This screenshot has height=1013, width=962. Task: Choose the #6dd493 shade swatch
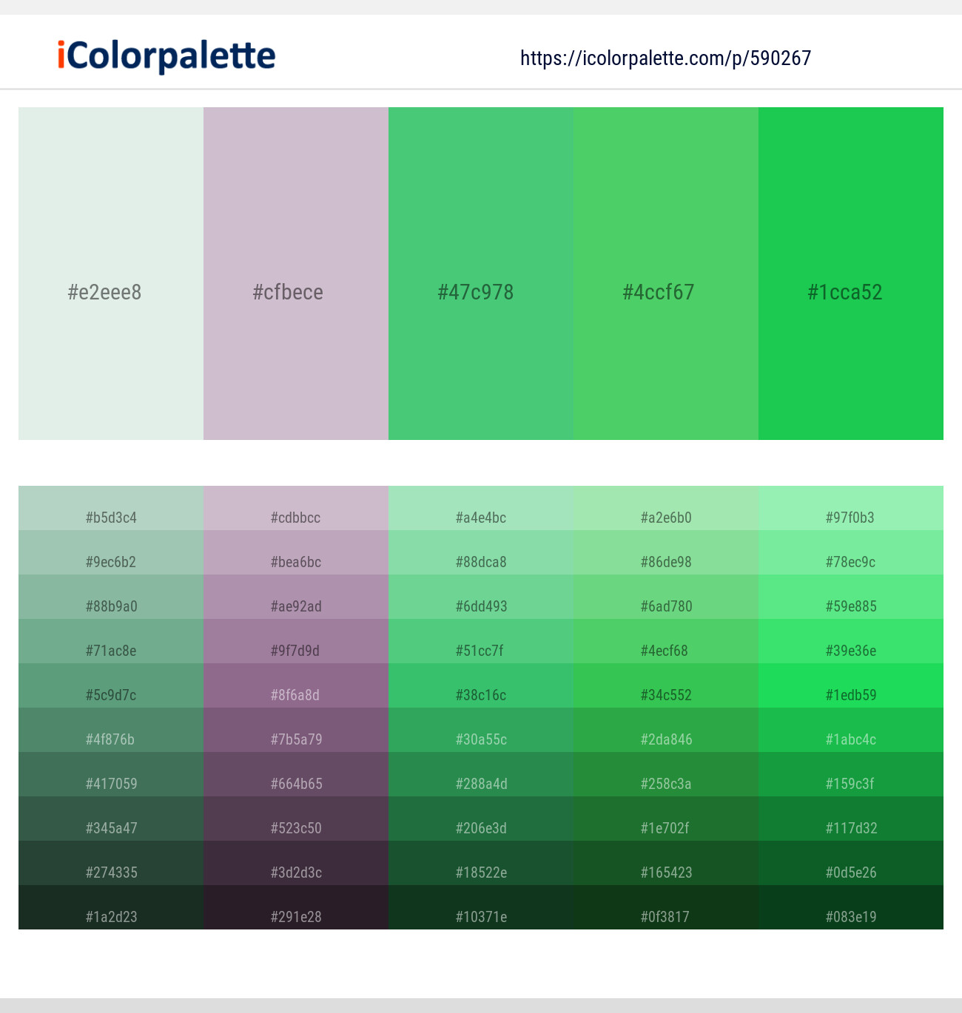coord(481,597)
